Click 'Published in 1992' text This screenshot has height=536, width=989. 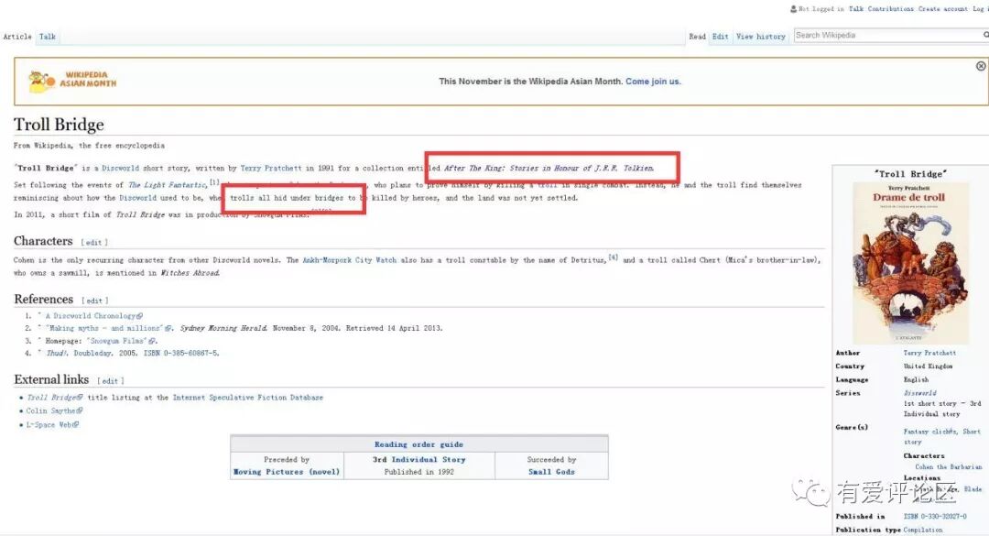[x=418, y=472]
